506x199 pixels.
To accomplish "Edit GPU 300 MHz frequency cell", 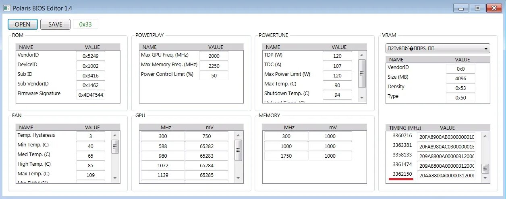I will pos(163,136).
